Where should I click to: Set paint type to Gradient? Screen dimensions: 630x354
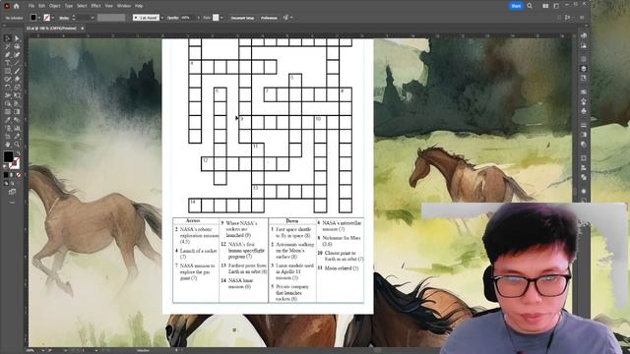pyautogui.click(x=12, y=175)
